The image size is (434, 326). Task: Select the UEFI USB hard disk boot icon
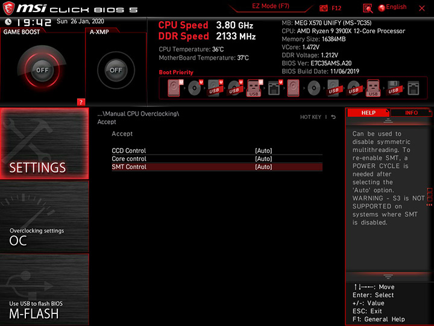click(x=215, y=88)
